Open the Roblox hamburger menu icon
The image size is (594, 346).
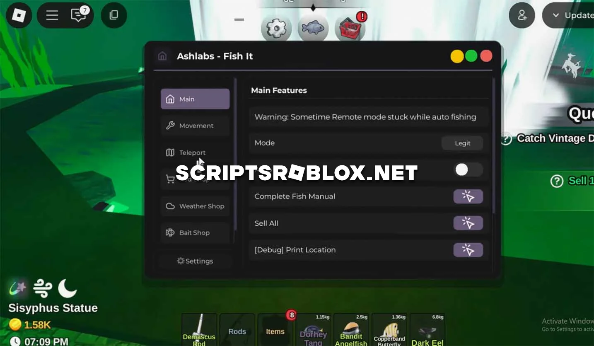tap(51, 15)
